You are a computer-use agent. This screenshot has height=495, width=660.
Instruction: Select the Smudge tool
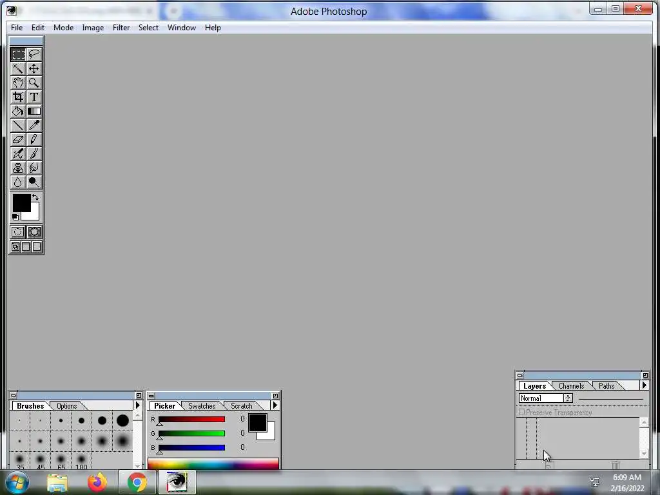(34, 168)
